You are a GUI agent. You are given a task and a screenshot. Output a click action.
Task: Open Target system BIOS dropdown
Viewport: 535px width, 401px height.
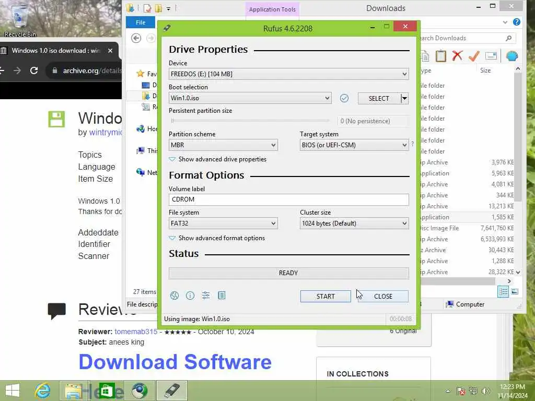(354, 145)
